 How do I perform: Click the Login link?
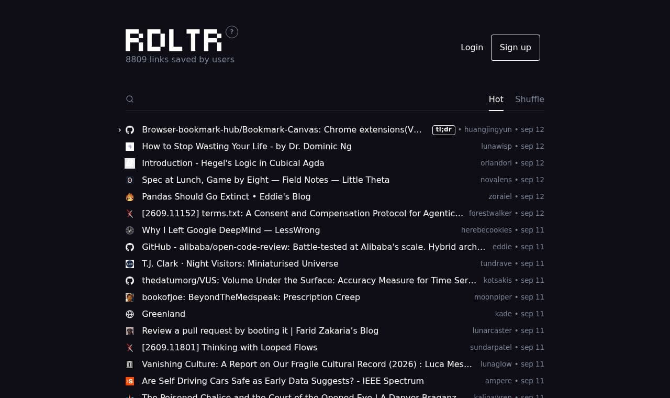coord(472,47)
